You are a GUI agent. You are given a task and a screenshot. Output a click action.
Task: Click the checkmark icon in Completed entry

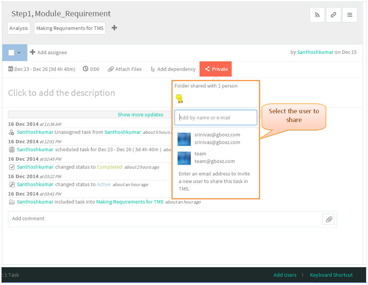tap(12, 167)
